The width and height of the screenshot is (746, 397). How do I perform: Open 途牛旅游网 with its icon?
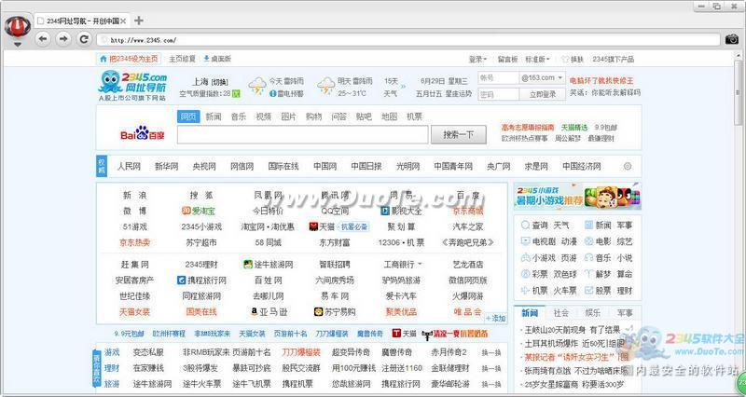(268, 265)
